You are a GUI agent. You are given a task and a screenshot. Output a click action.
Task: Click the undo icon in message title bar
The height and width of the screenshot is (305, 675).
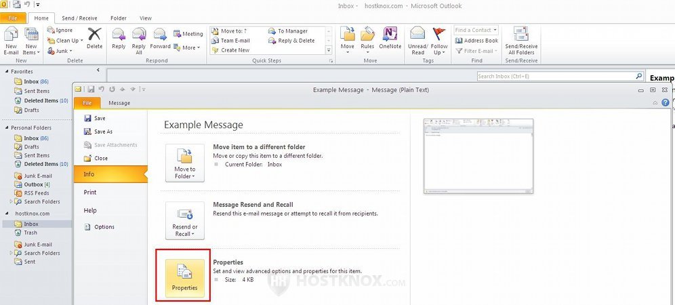click(102, 89)
